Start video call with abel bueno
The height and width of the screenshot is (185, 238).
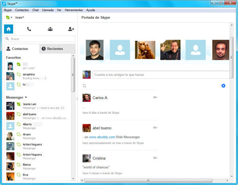(x=155, y=128)
